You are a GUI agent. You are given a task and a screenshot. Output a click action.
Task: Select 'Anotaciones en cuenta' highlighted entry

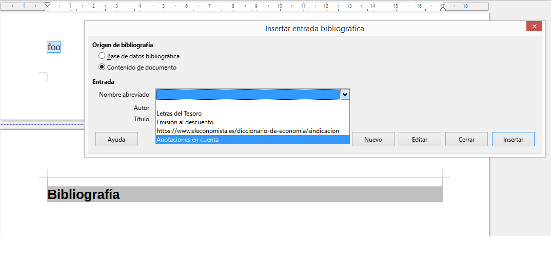pyautogui.click(x=252, y=140)
